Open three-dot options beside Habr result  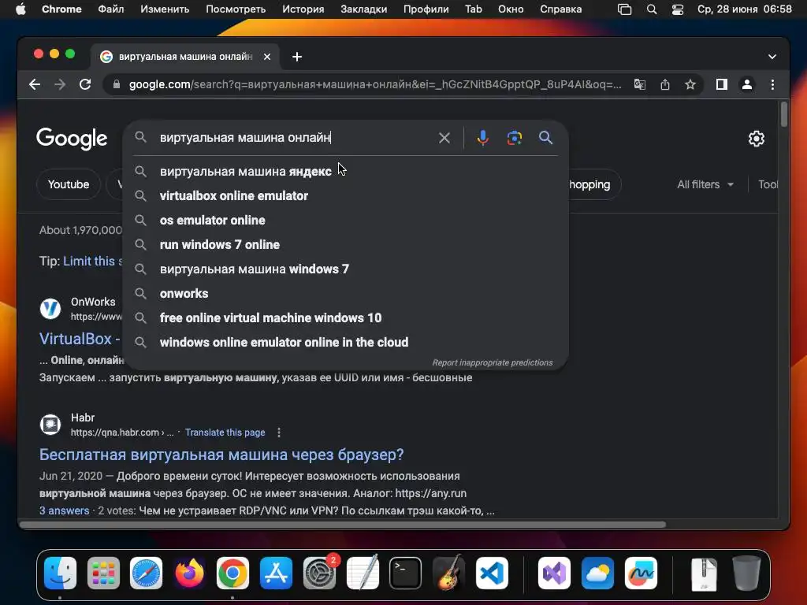[x=279, y=432]
